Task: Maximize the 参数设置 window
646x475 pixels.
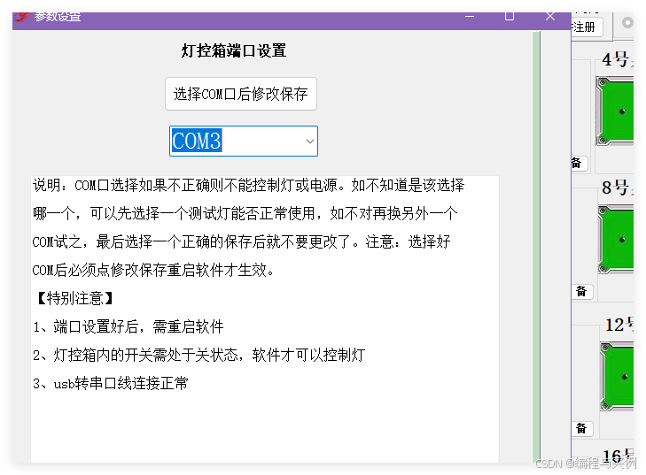Action: coord(510,17)
